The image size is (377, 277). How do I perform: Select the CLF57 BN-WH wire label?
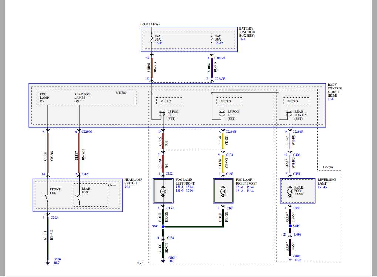(80, 155)
